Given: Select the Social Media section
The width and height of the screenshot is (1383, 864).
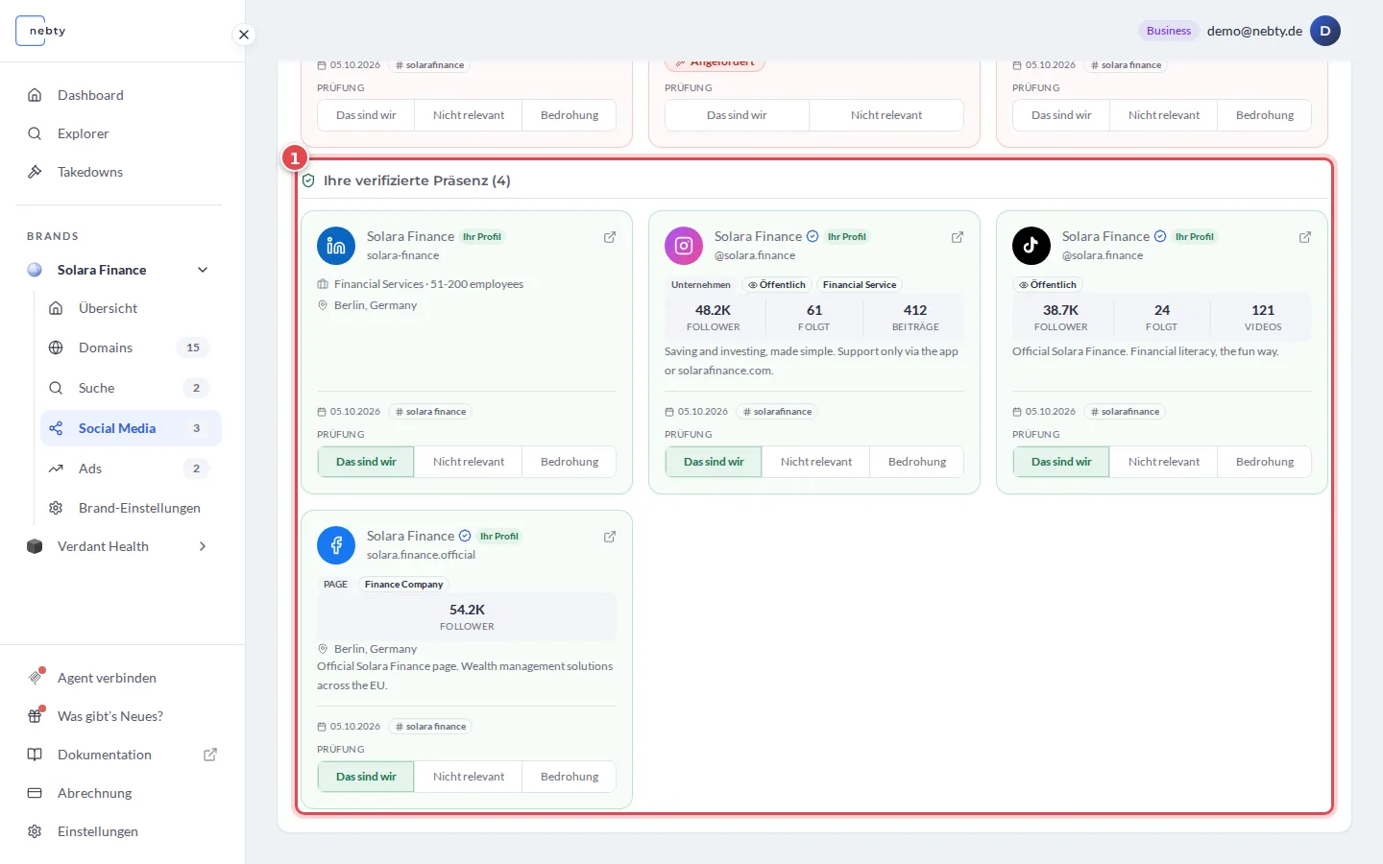Looking at the screenshot, I should (131, 428).
